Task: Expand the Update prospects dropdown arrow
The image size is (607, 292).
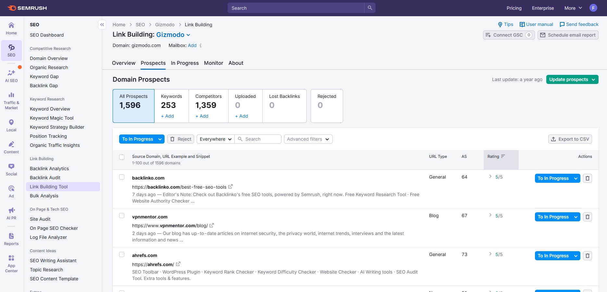Action: coord(593,80)
